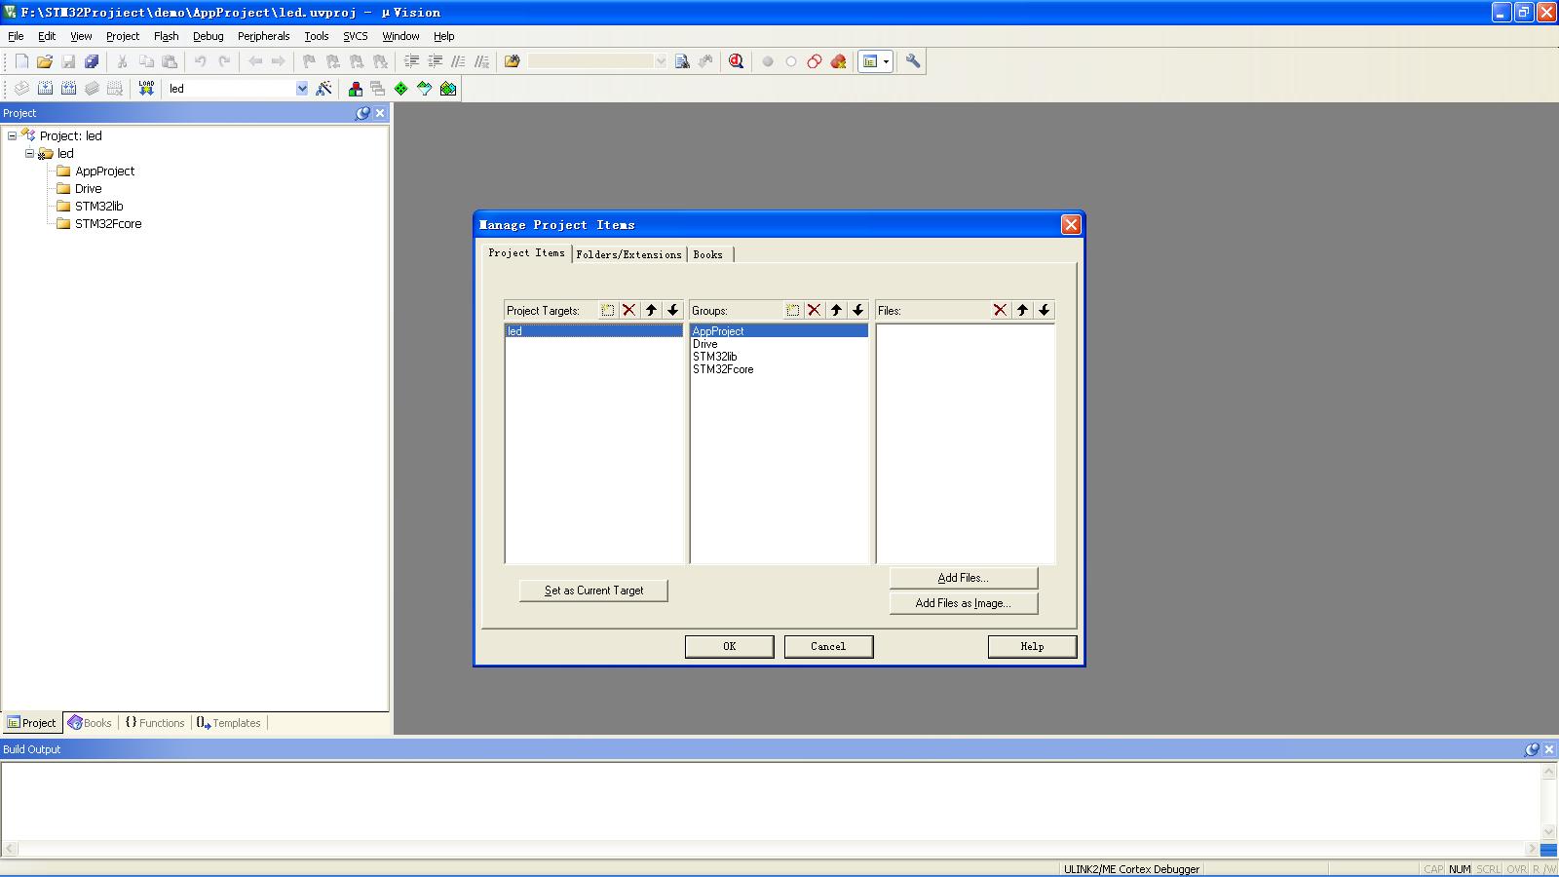Open the File menu
This screenshot has height=877, width=1559.
coord(16,36)
